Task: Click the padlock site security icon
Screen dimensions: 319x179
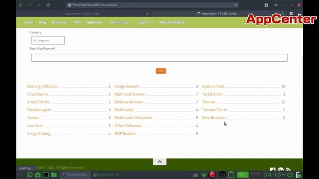Action: 69,5
